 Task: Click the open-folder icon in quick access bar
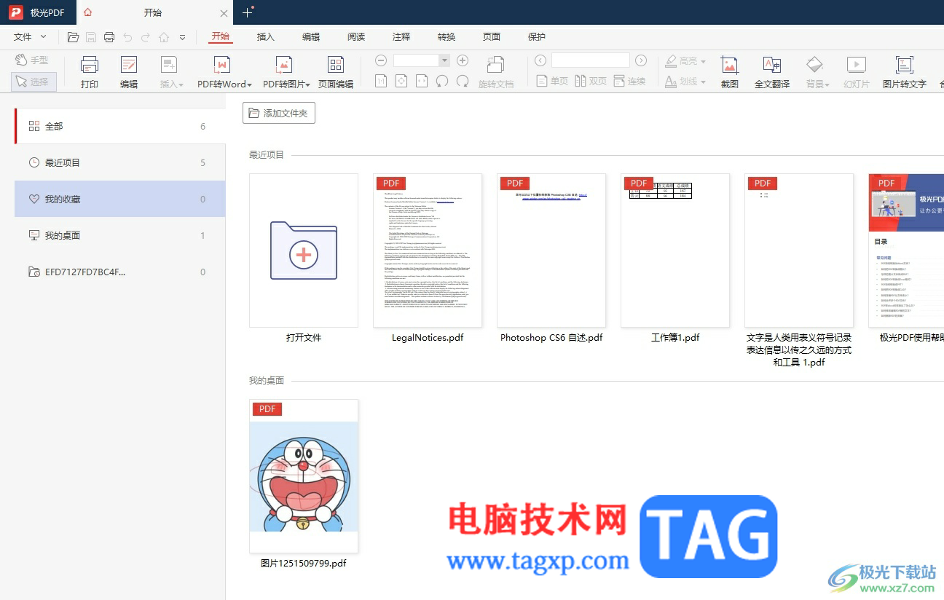tap(73, 37)
